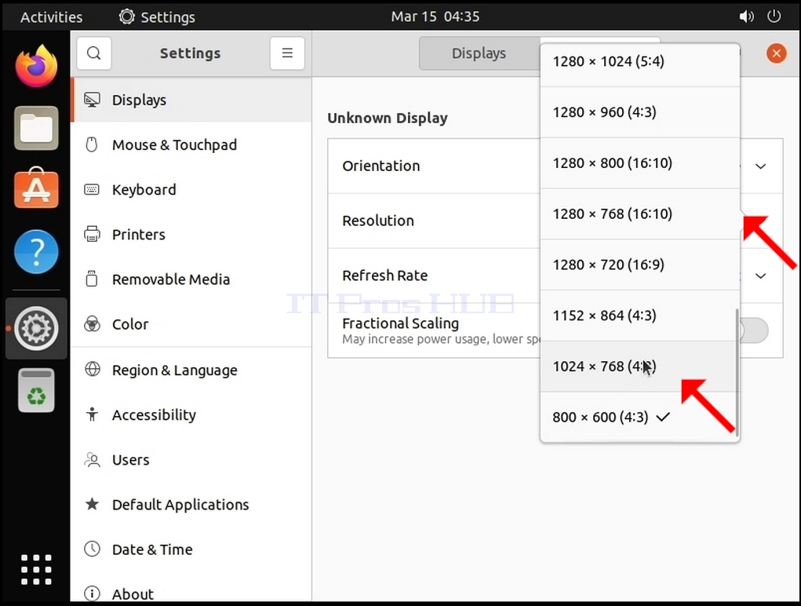801x606 pixels.
Task: Show Applications grid icon
Action: (36, 569)
